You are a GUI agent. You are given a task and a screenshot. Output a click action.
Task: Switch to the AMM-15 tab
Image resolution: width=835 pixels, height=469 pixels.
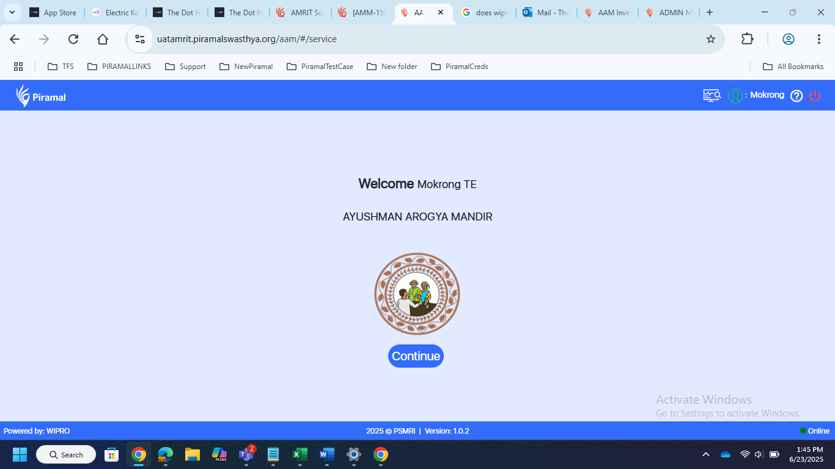click(362, 12)
